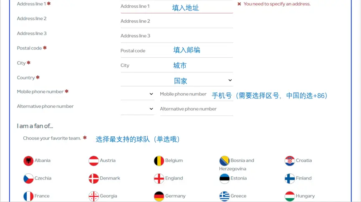Focus the Address line 2 field

point(177,21)
